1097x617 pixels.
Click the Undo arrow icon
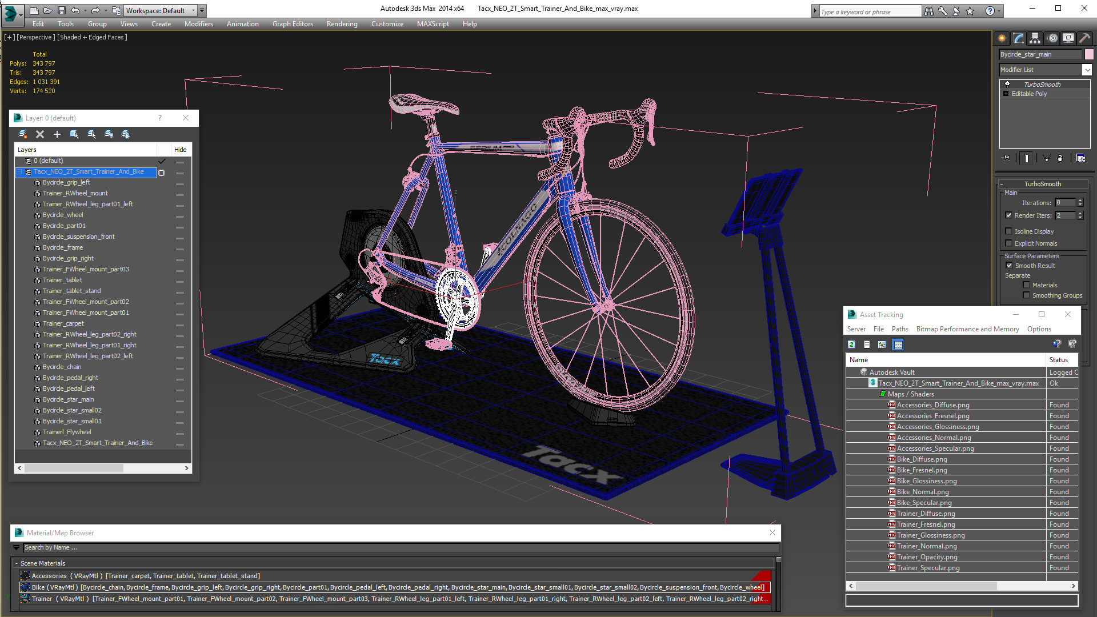click(75, 10)
